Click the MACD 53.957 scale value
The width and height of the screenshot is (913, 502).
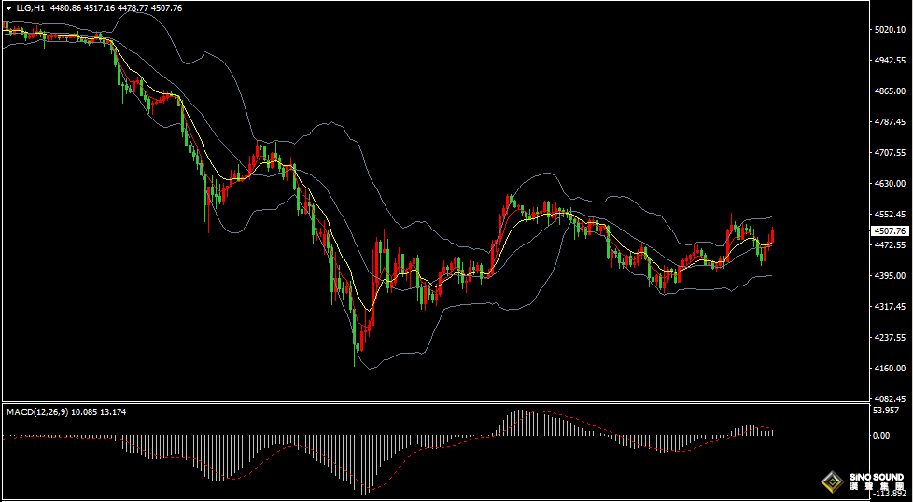885,411
